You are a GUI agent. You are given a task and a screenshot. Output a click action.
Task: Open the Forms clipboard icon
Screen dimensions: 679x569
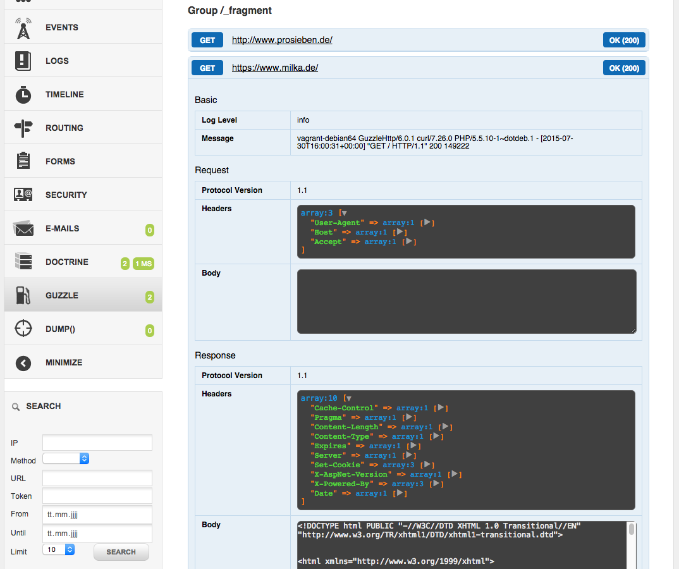point(23,161)
